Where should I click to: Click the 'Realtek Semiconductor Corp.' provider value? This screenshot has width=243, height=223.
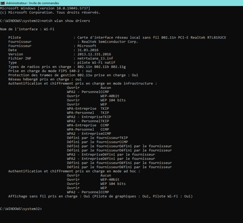[x=108, y=42]
